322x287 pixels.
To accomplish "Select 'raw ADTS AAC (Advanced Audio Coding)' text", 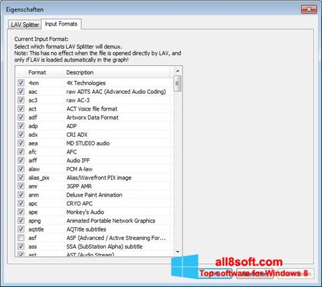I will (x=116, y=92).
